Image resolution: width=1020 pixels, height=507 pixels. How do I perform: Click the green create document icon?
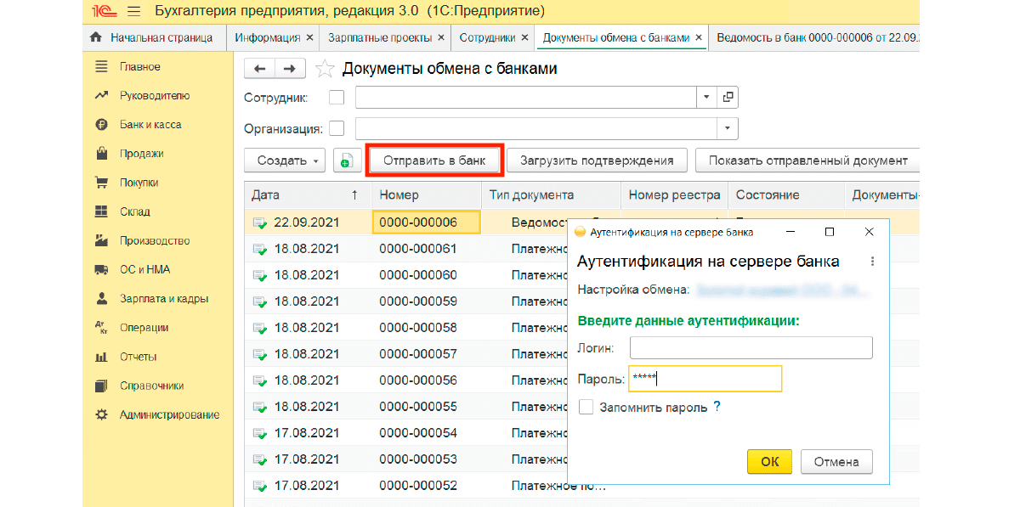point(347,161)
